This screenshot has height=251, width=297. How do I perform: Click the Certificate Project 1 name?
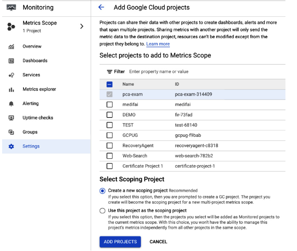click(143, 166)
